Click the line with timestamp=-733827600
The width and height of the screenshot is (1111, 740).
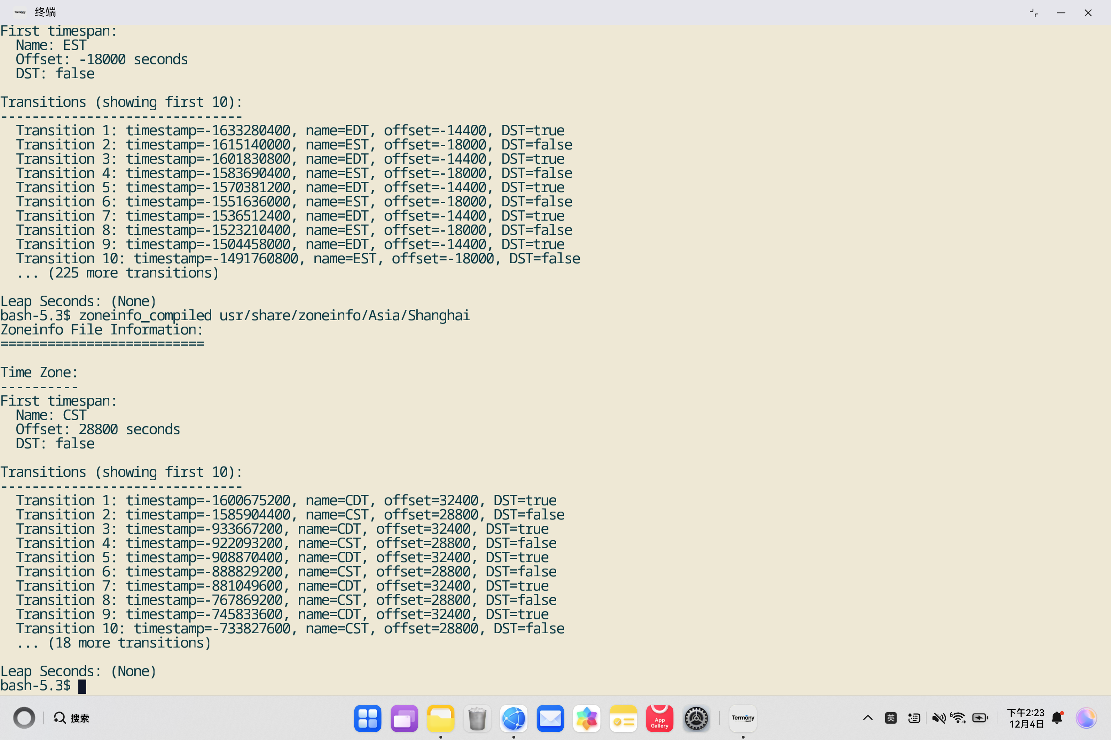click(290, 628)
